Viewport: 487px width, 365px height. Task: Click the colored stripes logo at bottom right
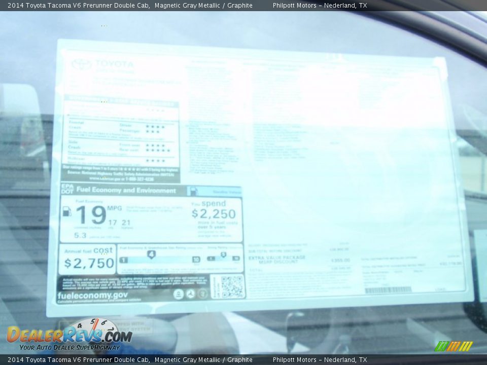click(x=454, y=346)
